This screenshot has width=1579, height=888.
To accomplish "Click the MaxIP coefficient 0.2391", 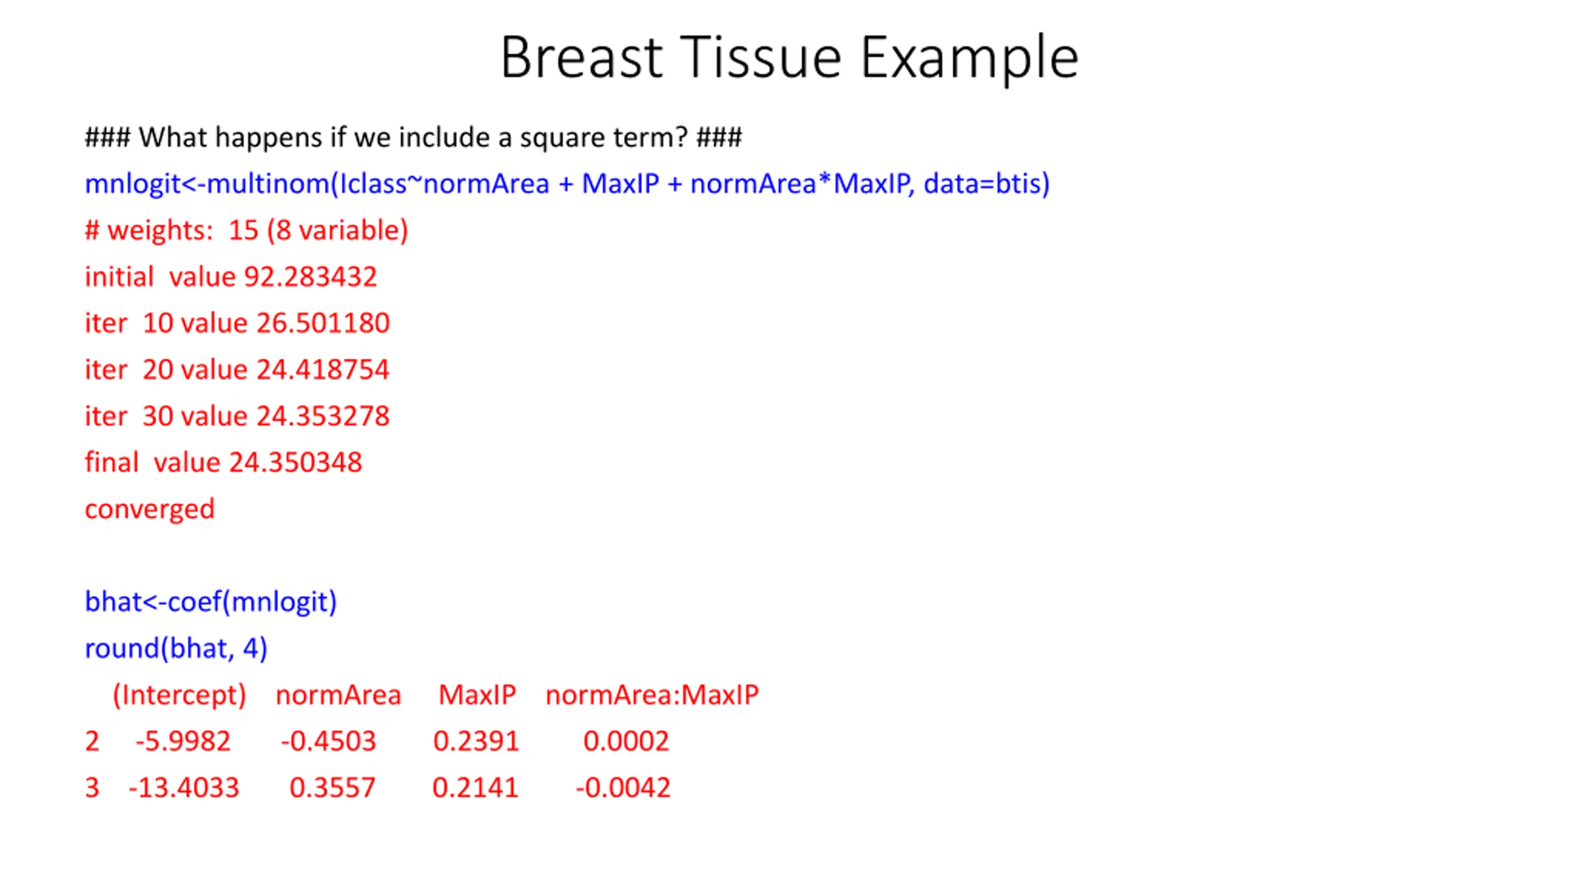I will (476, 741).
